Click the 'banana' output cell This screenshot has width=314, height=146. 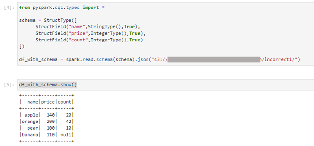(30, 135)
